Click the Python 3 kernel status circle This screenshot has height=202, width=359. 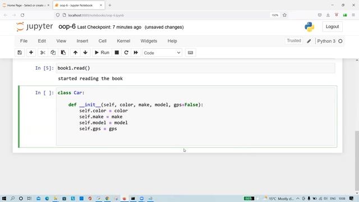tap(340, 41)
